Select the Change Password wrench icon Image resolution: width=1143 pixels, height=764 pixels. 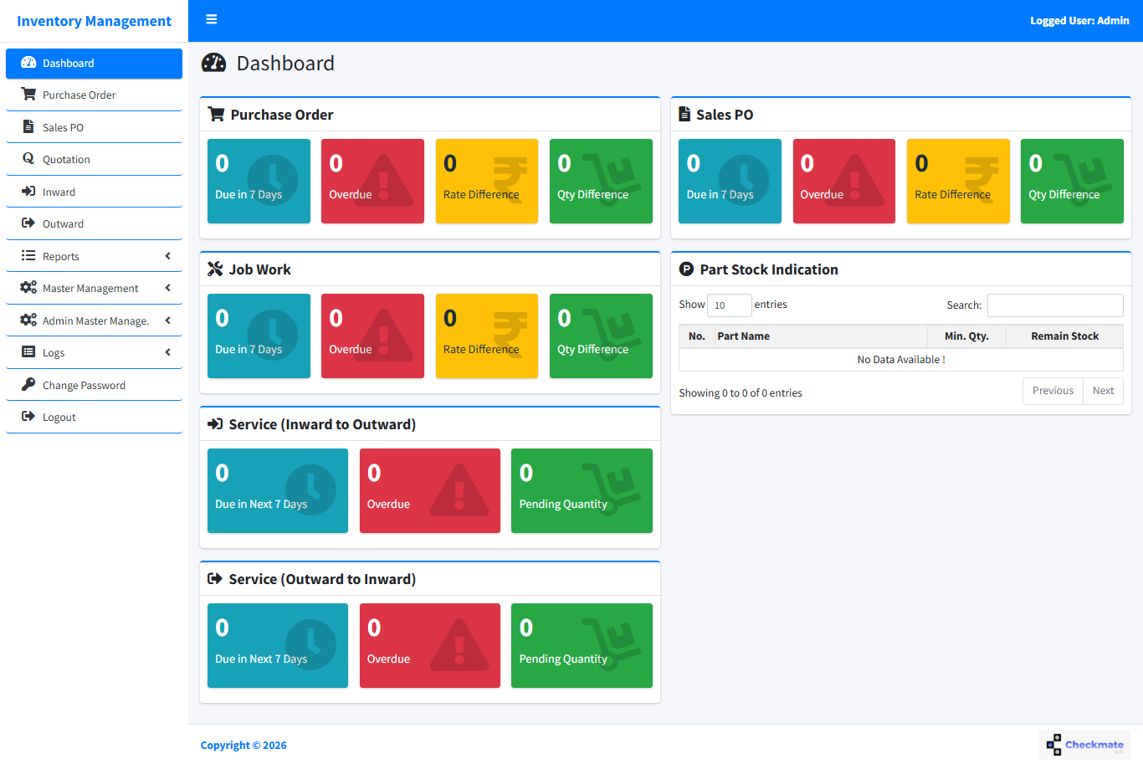tap(28, 384)
